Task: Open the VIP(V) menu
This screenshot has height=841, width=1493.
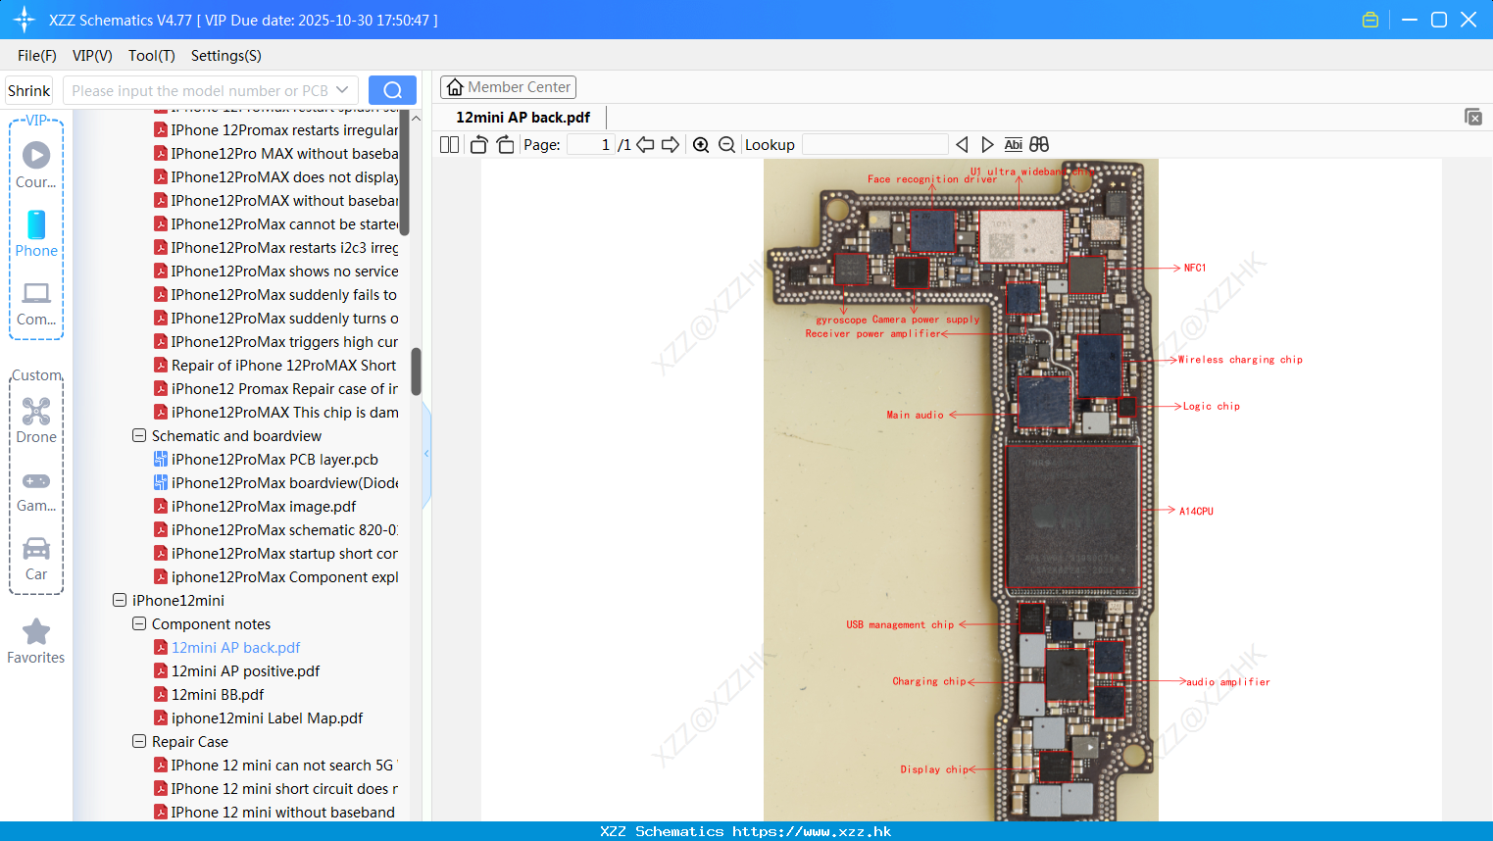Action: coord(92,56)
